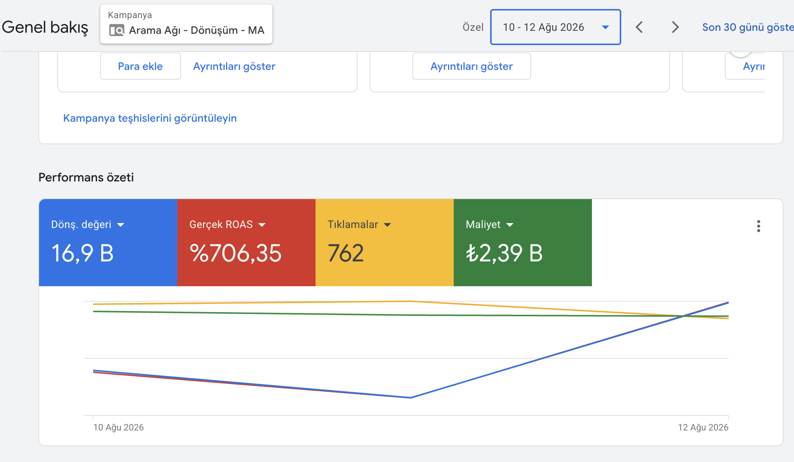Select the blue Dönş. değeri metric tile
This screenshot has width=794, height=462.
(108, 243)
